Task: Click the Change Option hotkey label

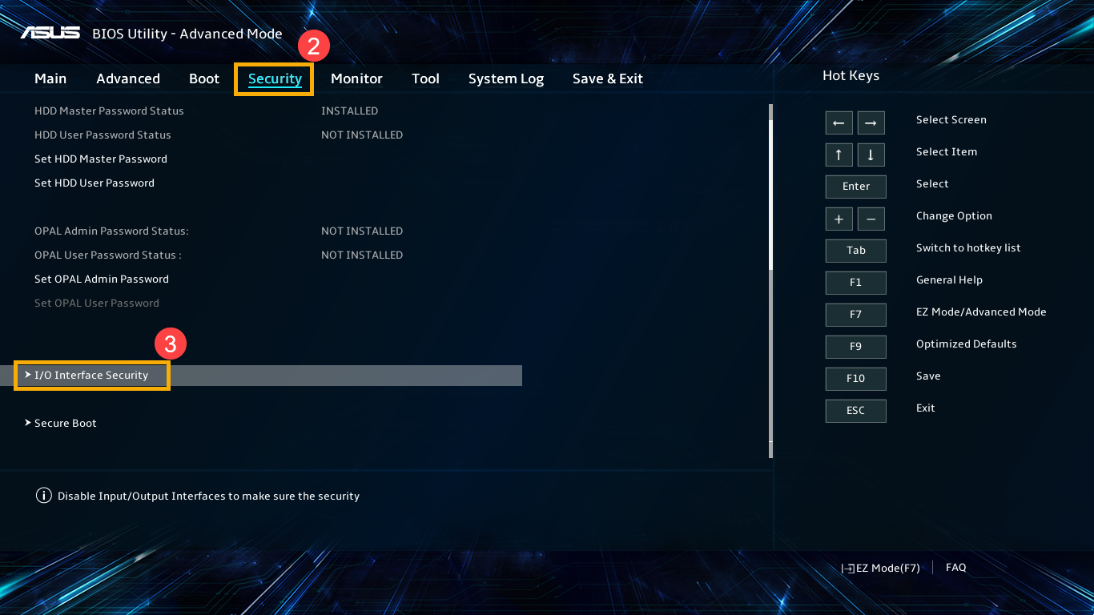Action: tap(954, 215)
